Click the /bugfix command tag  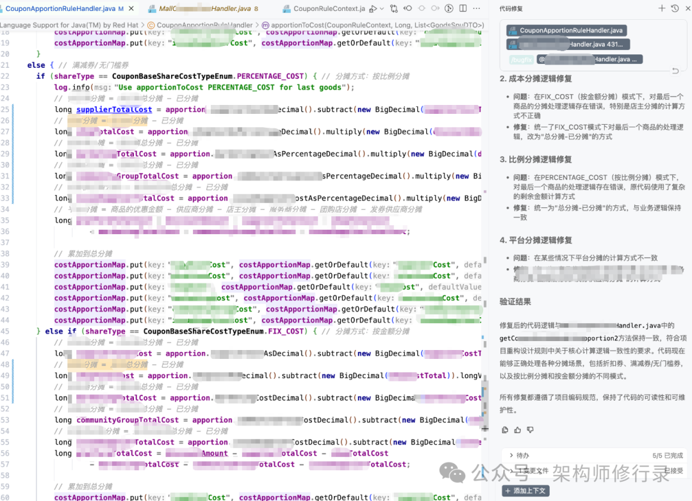click(521, 60)
